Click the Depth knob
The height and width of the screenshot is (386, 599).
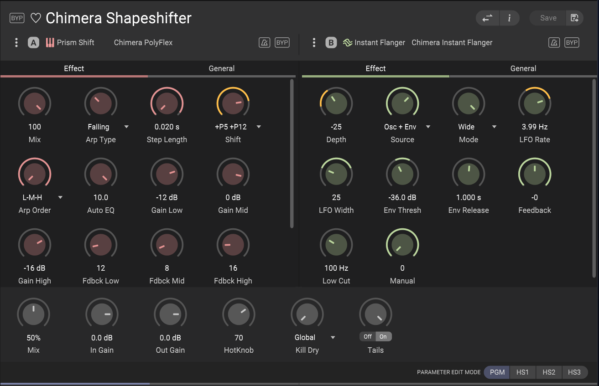pyautogui.click(x=336, y=103)
